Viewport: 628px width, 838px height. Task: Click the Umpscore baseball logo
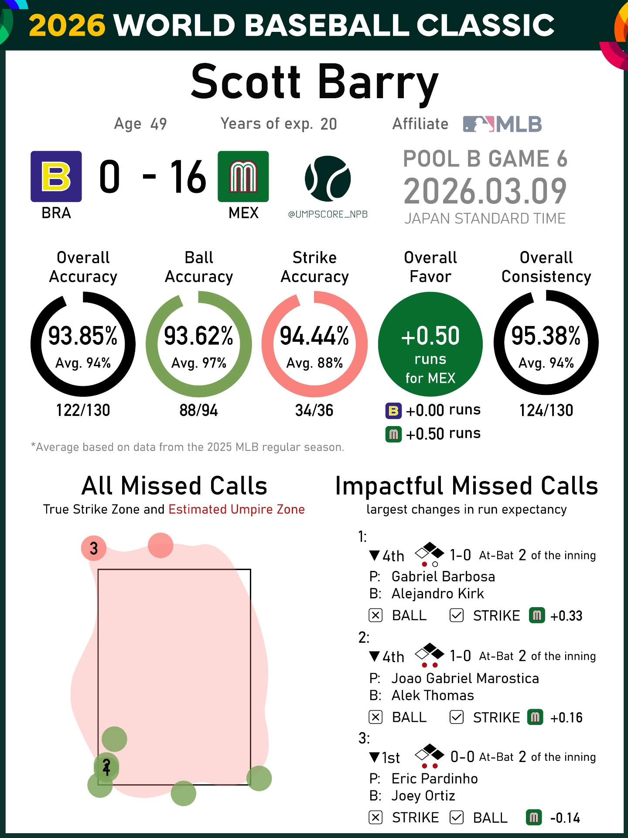(328, 179)
